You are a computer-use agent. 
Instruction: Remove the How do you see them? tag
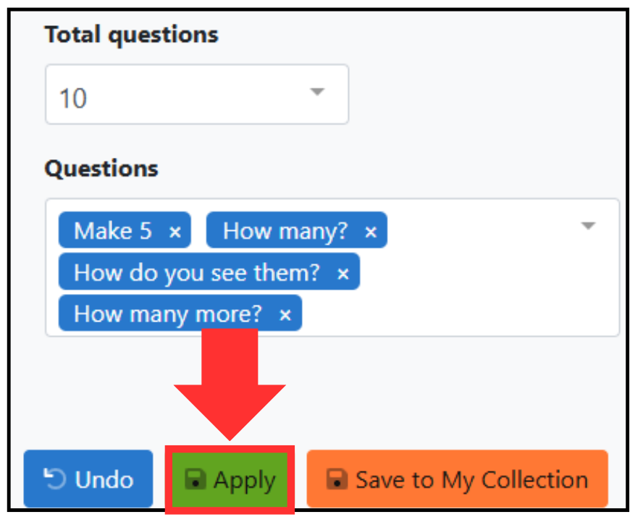pos(343,274)
